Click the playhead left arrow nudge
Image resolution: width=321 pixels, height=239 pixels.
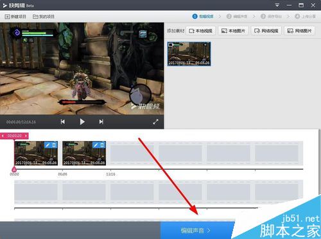pyautogui.click(x=3, y=136)
